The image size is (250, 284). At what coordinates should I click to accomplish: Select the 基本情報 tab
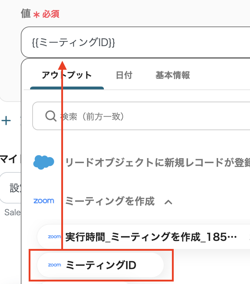point(173,75)
